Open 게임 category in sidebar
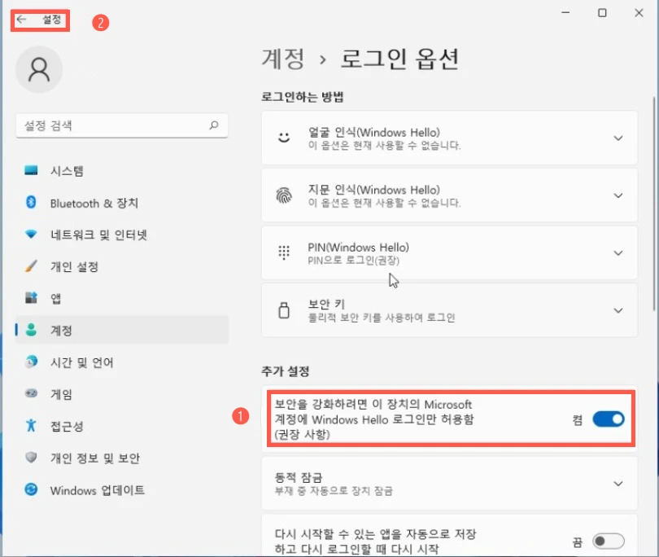The height and width of the screenshot is (557, 659). click(122, 393)
